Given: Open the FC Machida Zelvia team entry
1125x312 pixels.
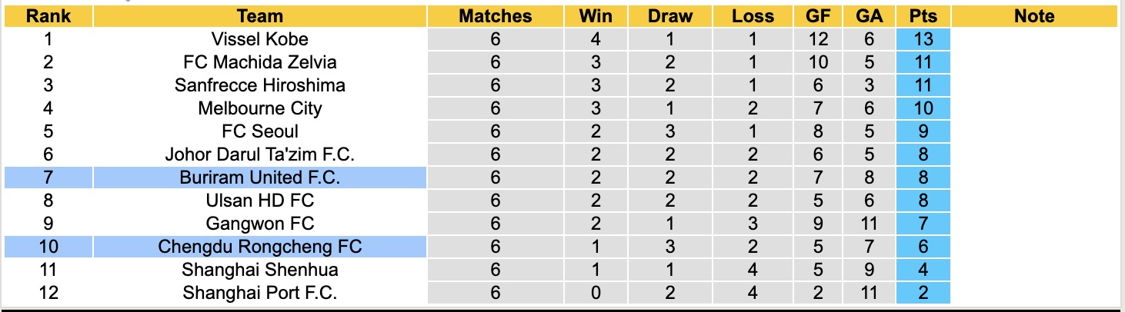Looking at the screenshot, I should (x=259, y=62).
